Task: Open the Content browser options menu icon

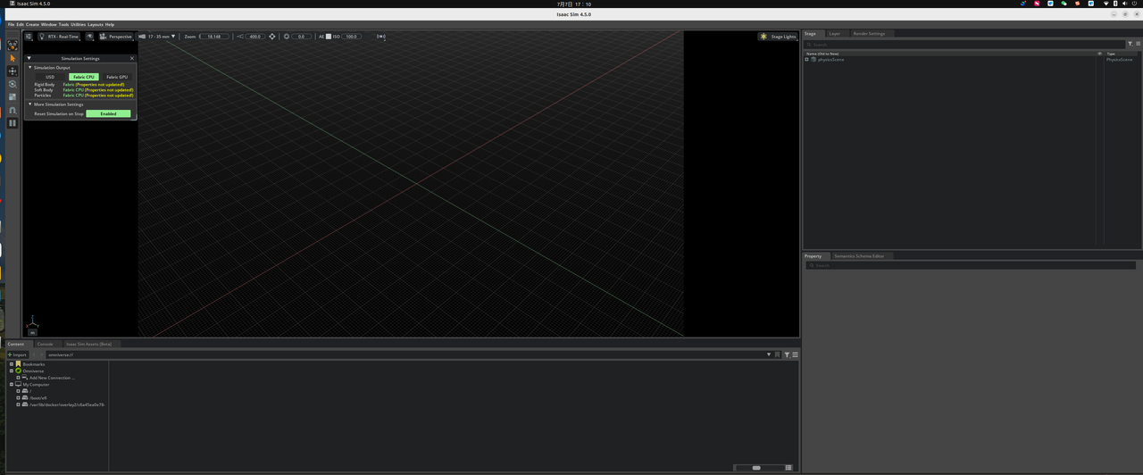Action: (795, 354)
